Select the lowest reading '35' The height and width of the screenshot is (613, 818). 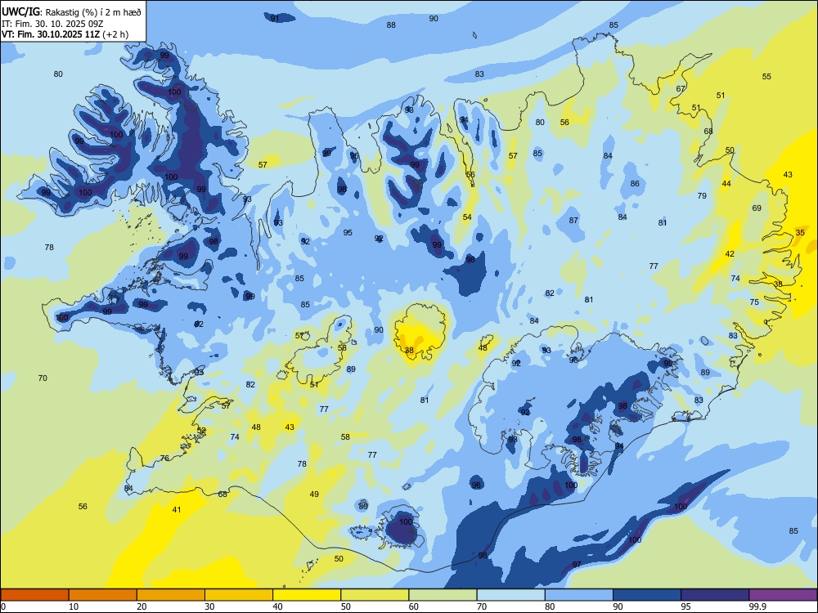pyautogui.click(x=800, y=232)
